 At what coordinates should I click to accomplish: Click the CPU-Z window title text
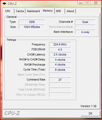click(x=12, y=4)
